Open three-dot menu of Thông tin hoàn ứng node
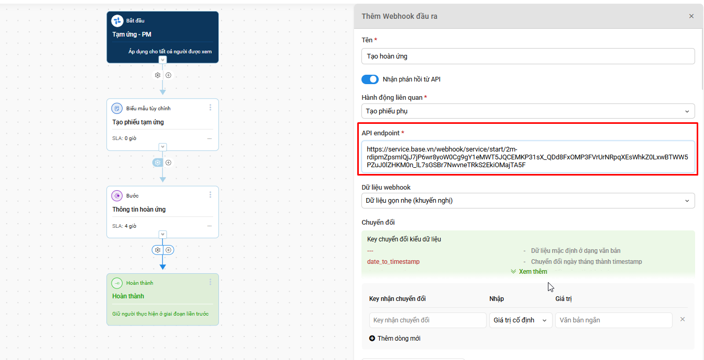The width and height of the screenshot is (704, 360). click(x=211, y=195)
